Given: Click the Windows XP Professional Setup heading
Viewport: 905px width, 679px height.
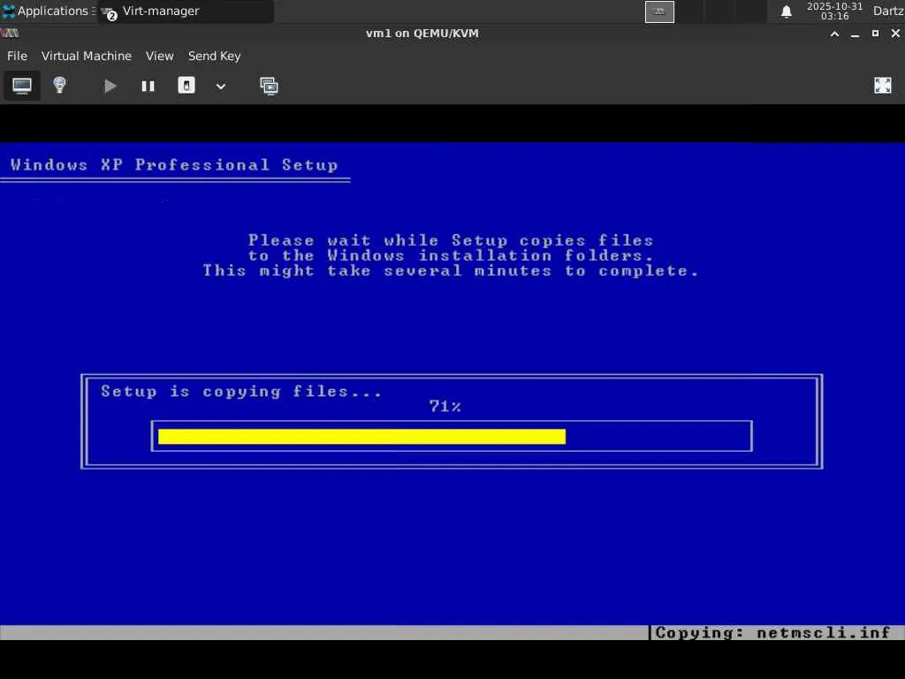Looking at the screenshot, I should 174,165.
